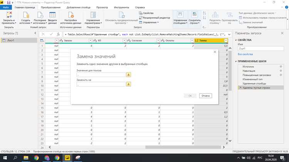Click value type selector beside search field

click(x=128, y=75)
